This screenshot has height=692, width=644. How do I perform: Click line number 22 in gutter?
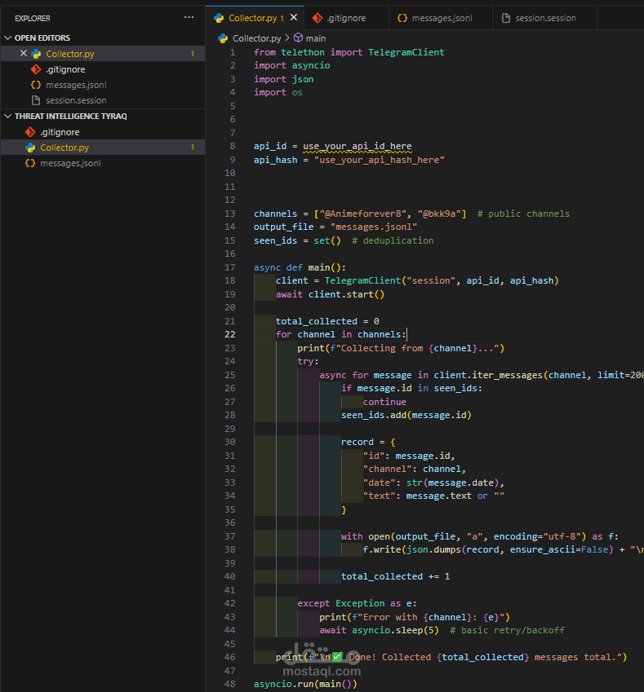pyautogui.click(x=230, y=334)
